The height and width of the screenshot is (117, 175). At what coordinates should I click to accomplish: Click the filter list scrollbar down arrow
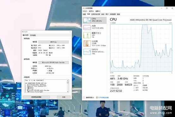[x=68, y=92]
